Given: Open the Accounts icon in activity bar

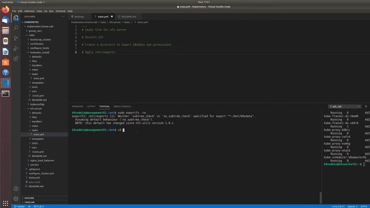Looking at the screenshot, I should click(16, 189).
